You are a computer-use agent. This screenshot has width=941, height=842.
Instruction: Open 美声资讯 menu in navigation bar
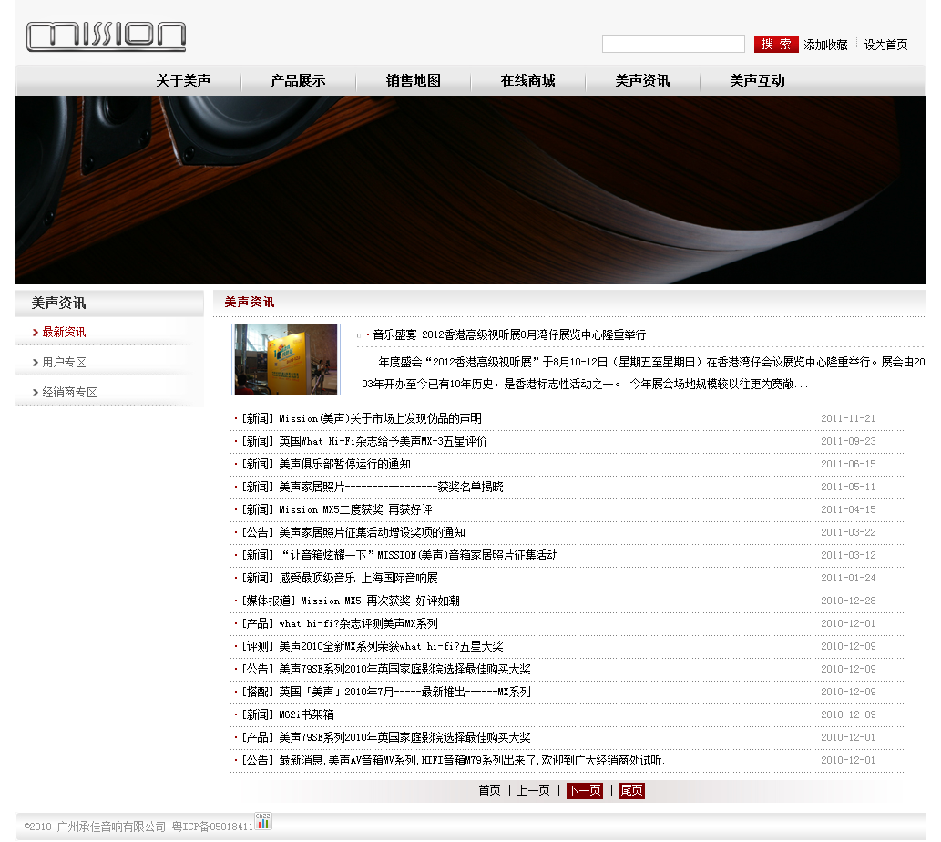(x=642, y=80)
